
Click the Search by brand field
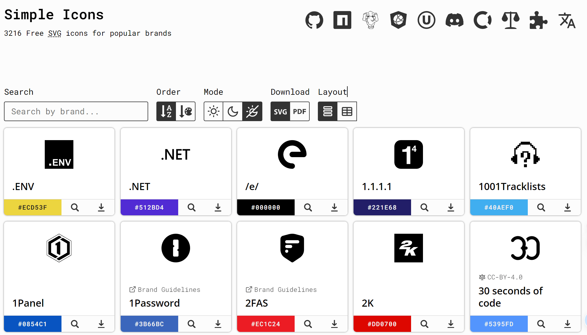76,111
